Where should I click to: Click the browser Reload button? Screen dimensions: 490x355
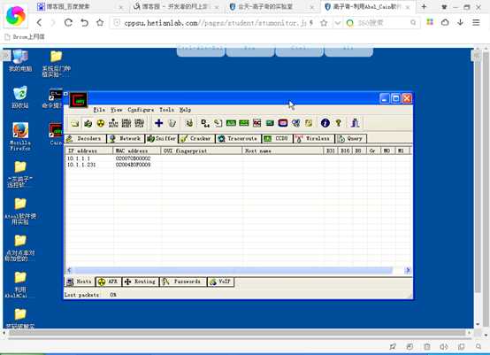click(68, 22)
